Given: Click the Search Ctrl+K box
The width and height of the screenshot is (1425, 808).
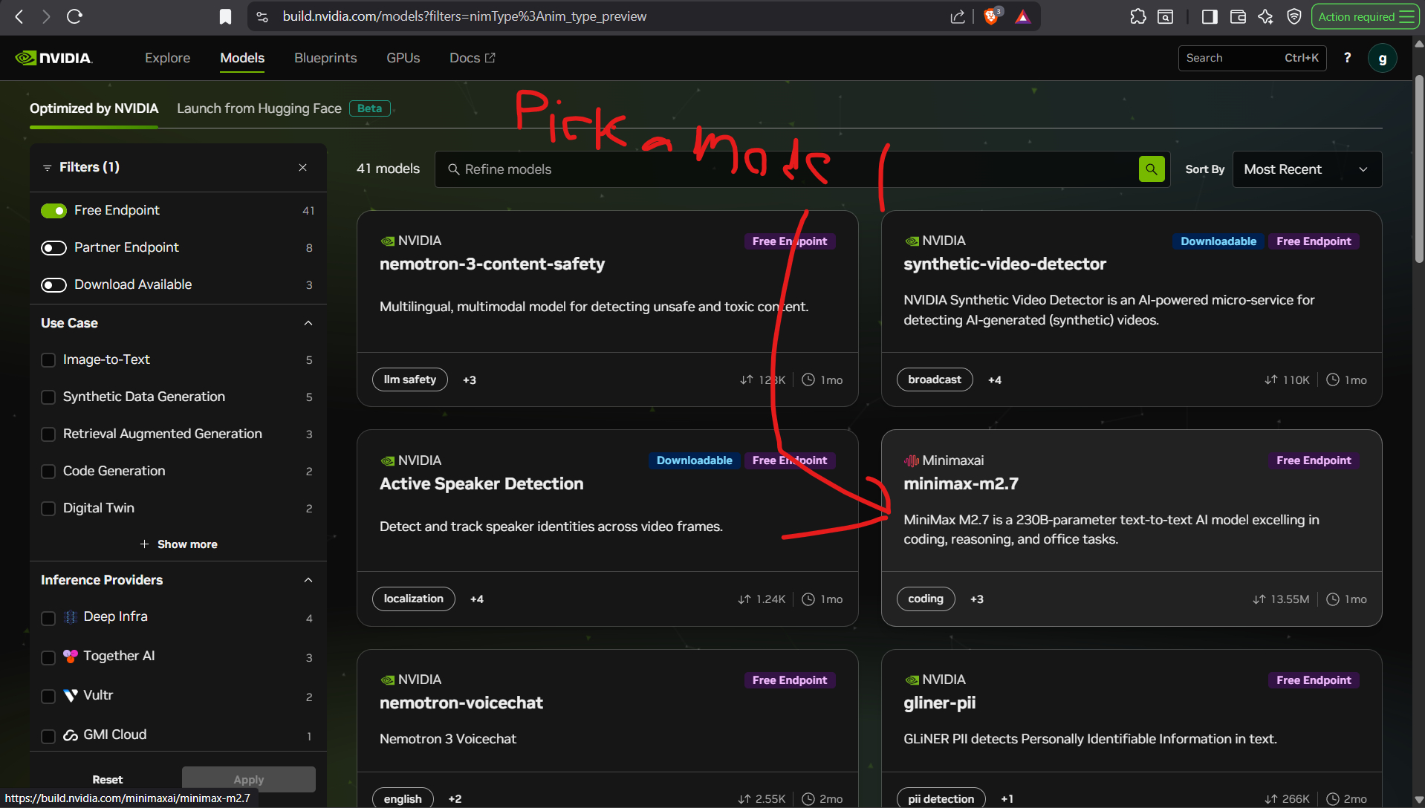Looking at the screenshot, I should point(1252,58).
